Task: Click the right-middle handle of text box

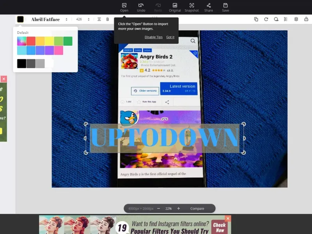Action: [245, 138]
